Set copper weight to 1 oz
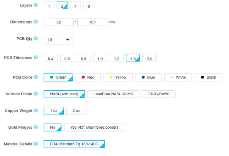This screenshot has width=229, height=156. tap(54, 111)
